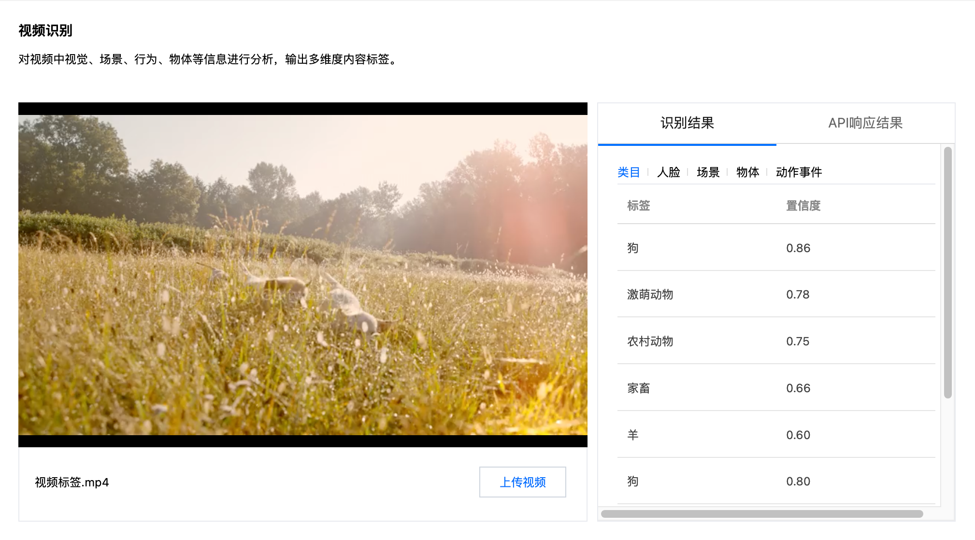Click the confidence value 0.78
The width and height of the screenshot is (975, 540).
pyautogui.click(x=798, y=295)
